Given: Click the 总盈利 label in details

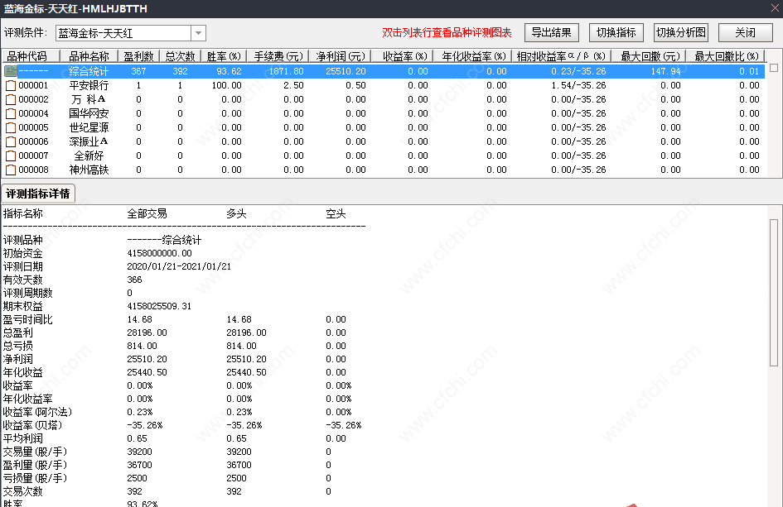Looking at the screenshot, I should pos(18,332).
